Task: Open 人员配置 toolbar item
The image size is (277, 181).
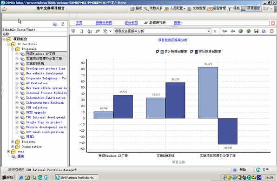Action: [174, 8]
